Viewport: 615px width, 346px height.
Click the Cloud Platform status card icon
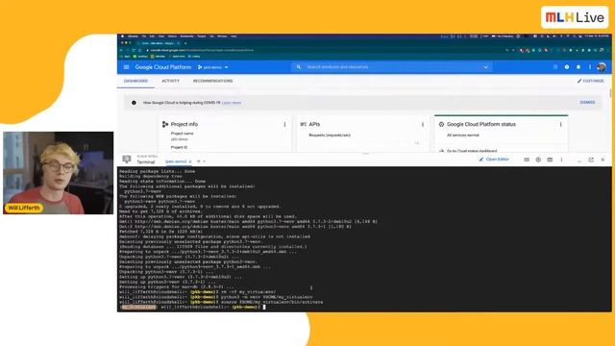(x=441, y=124)
